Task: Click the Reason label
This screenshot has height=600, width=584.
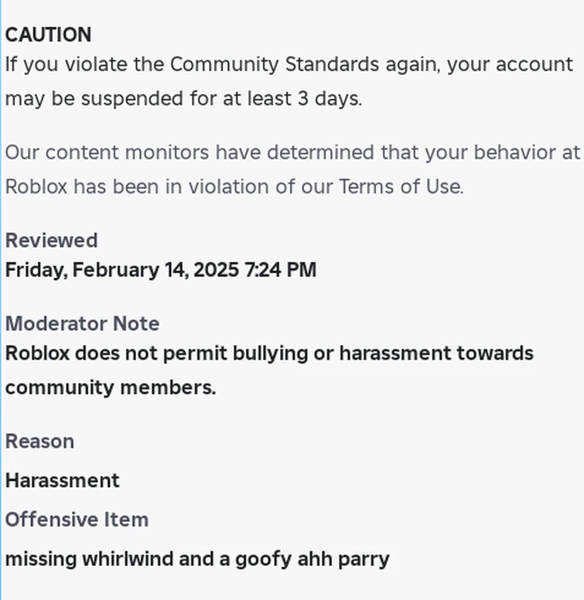Action: [39, 441]
